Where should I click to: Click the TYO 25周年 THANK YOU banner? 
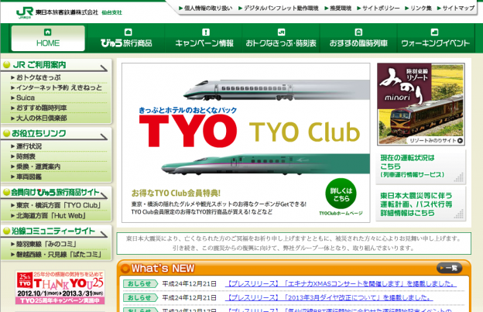point(60,287)
